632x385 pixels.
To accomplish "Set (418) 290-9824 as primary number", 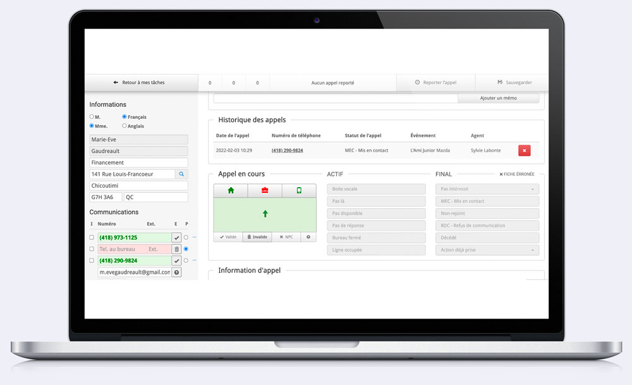I will click(186, 260).
